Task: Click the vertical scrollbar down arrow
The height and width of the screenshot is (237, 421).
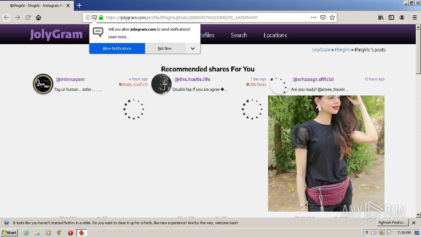Action: (x=418, y=215)
